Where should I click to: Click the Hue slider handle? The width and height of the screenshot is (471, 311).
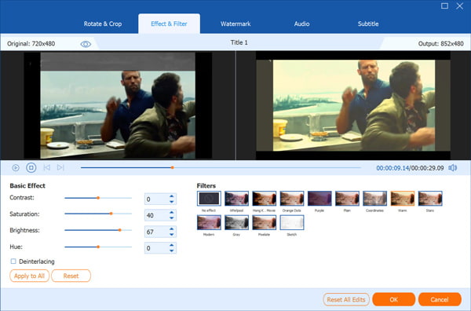coord(98,247)
